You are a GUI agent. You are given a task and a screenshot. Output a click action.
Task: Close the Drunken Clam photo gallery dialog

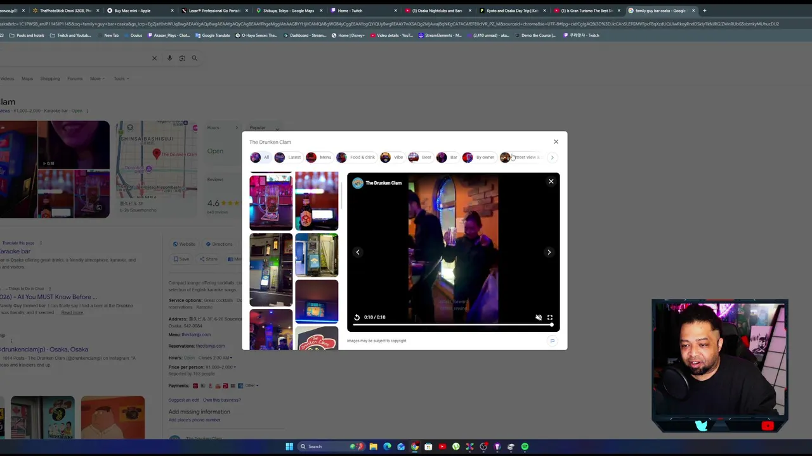(x=556, y=142)
